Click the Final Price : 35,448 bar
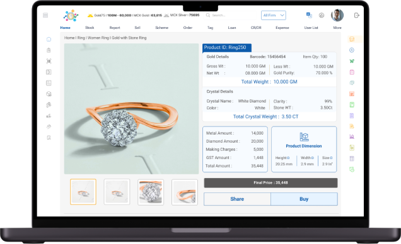401x244 pixels. (x=270, y=183)
